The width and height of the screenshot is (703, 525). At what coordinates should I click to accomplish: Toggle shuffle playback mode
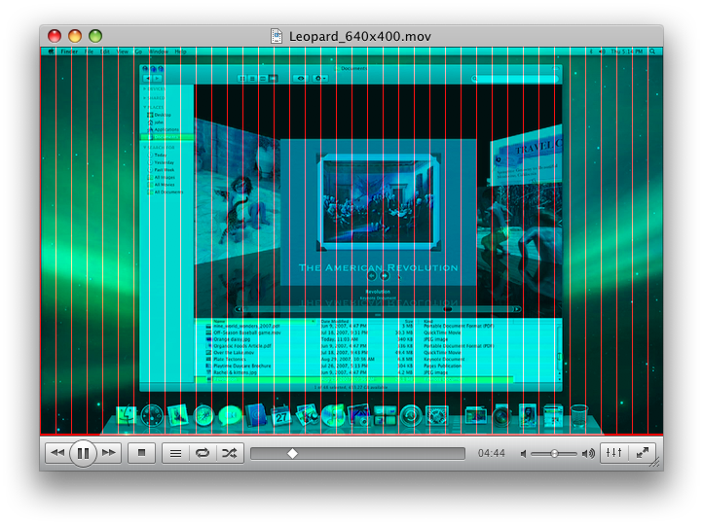click(230, 453)
